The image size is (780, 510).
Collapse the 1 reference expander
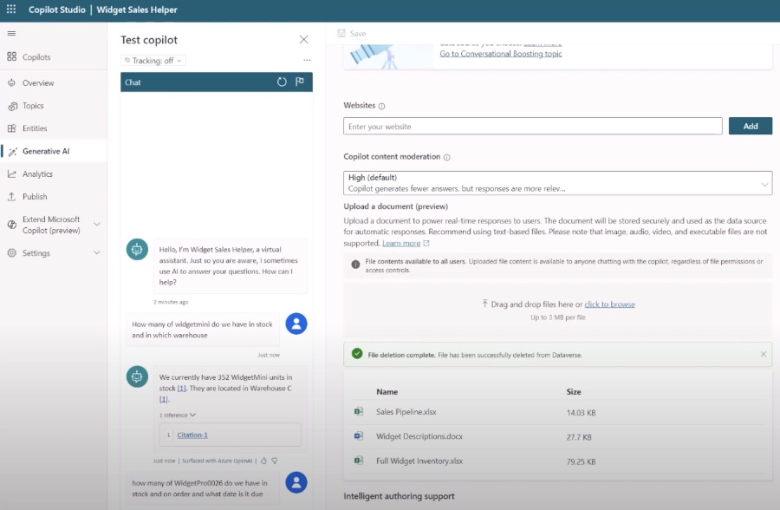pyautogui.click(x=178, y=415)
